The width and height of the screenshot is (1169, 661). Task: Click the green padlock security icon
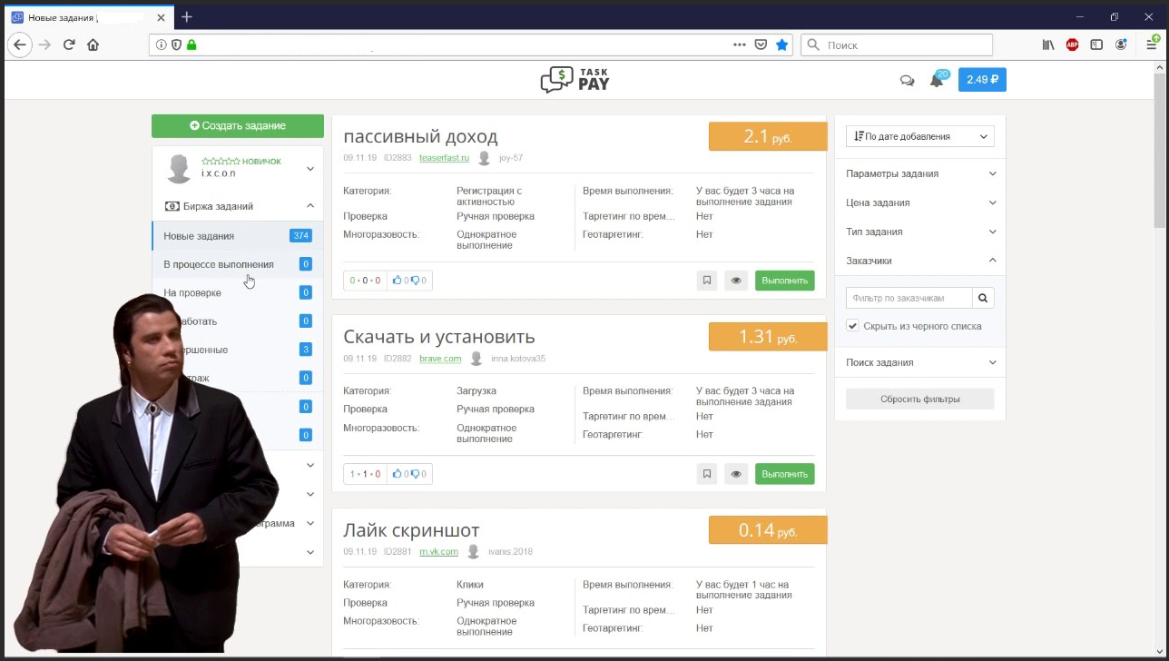[x=191, y=44]
